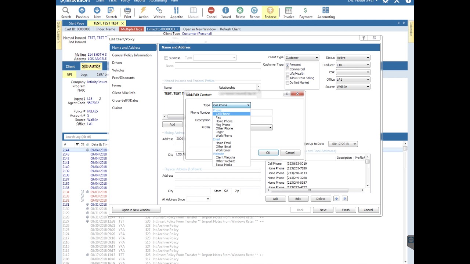Move contact down with blue down arrow
Screen dimensions: 470x264
coord(344,199)
